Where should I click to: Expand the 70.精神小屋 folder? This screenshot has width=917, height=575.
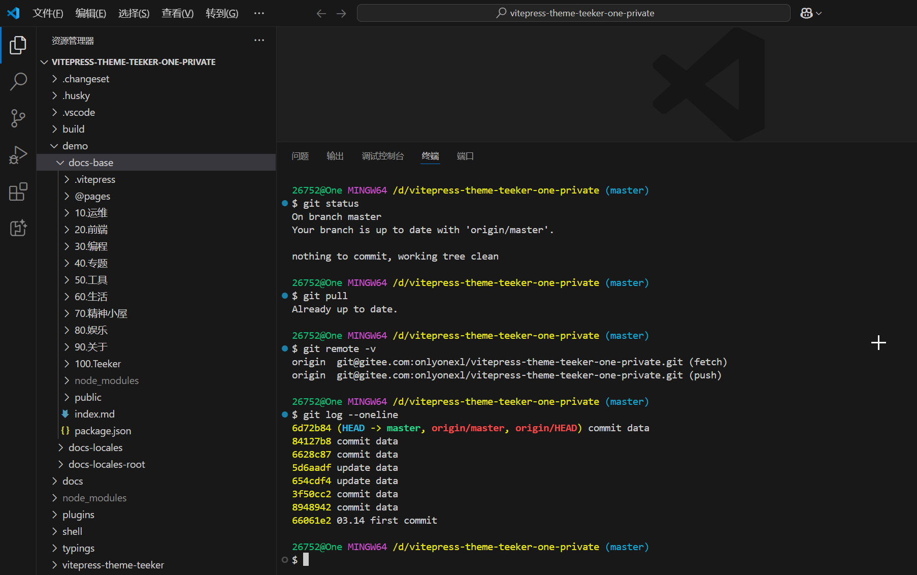pyautogui.click(x=156, y=313)
